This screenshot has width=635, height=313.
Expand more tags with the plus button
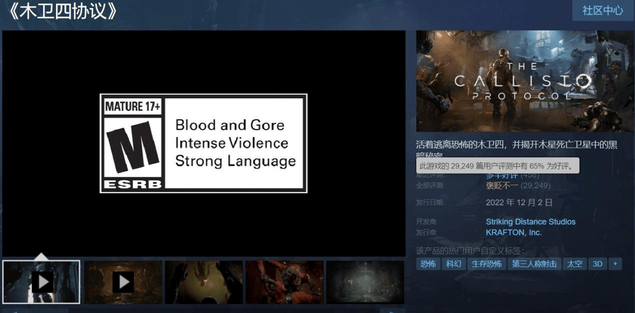pos(615,264)
